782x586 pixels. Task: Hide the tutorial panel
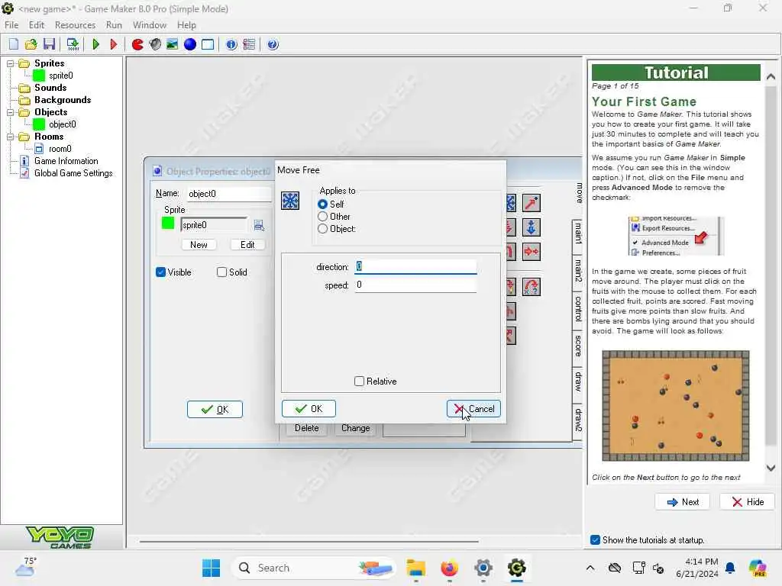tap(747, 502)
